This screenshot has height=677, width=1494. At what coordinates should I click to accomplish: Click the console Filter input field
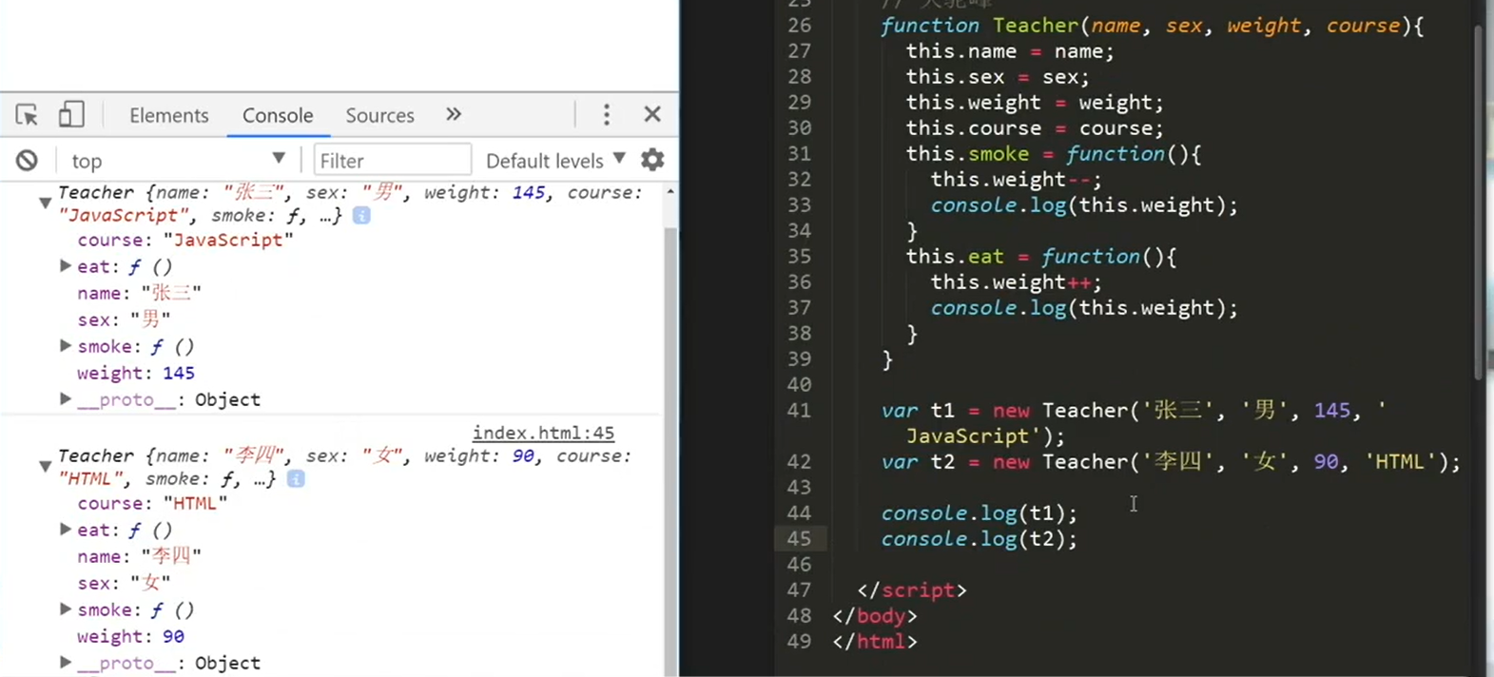pos(392,161)
